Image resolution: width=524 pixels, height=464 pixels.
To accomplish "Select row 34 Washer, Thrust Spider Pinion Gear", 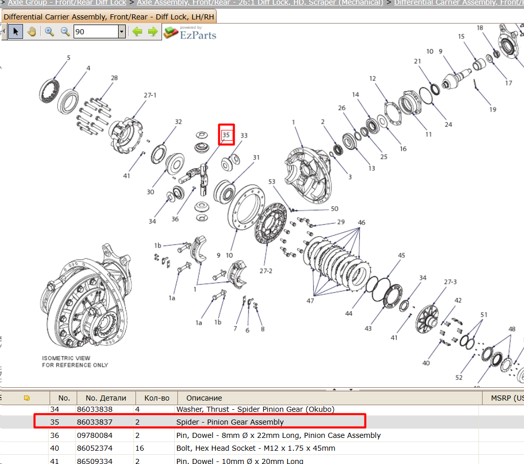I will coord(262,409).
